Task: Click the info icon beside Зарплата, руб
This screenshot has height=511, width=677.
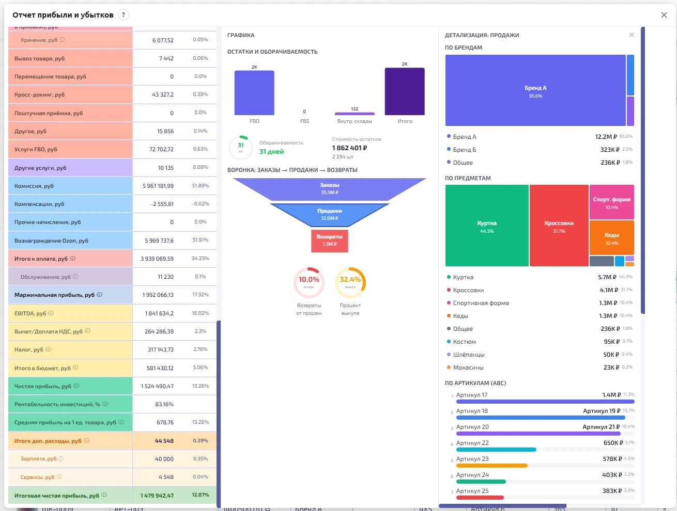Action: [61, 459]
